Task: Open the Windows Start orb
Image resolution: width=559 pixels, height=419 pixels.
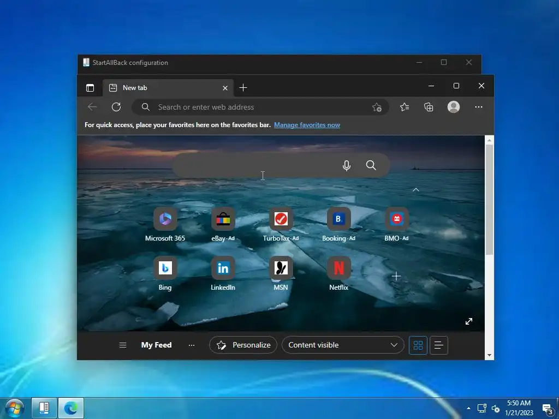Action: pos(14,408)
